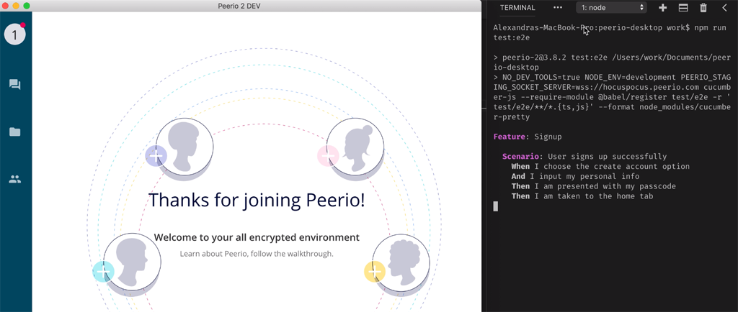Click the purple plus badge on avatar
The width and height of the screenshot is (738, 312).
pos(156,156)
